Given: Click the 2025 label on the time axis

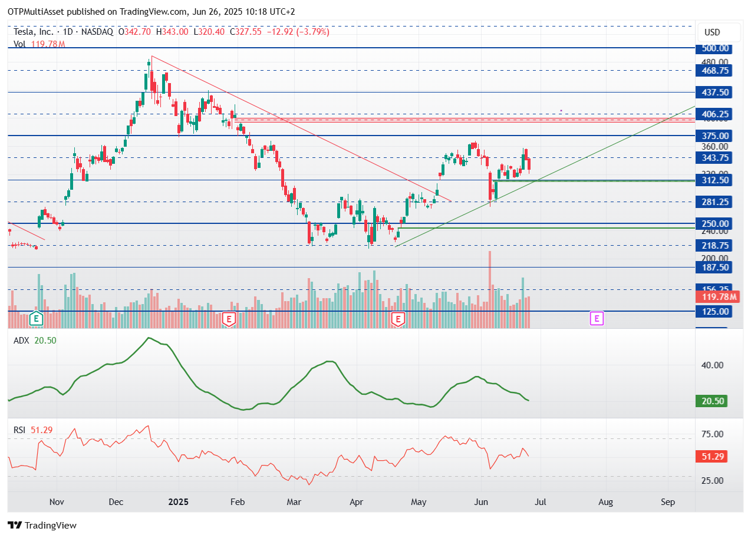Looking at the screenshot, I should coord(177,502).
